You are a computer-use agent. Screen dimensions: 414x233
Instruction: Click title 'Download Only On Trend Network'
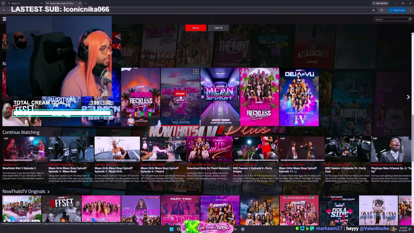208,168
